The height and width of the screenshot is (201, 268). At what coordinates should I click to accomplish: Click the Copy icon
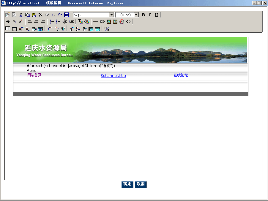tap(27, 15)
